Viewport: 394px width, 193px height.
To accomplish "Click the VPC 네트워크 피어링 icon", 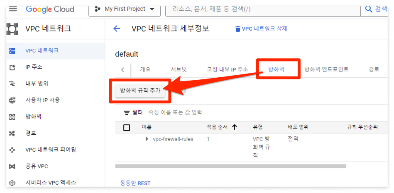I will [x=12, y=150].
